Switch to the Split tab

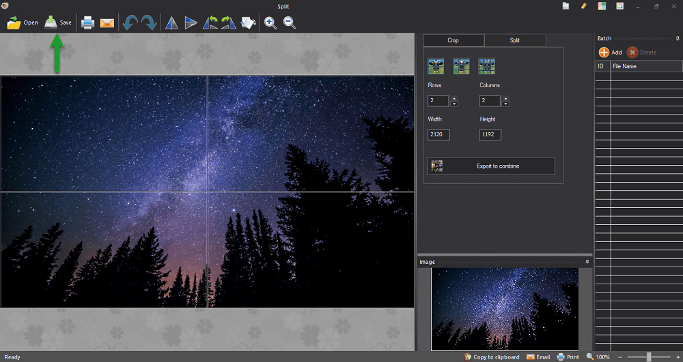point(515,40)
